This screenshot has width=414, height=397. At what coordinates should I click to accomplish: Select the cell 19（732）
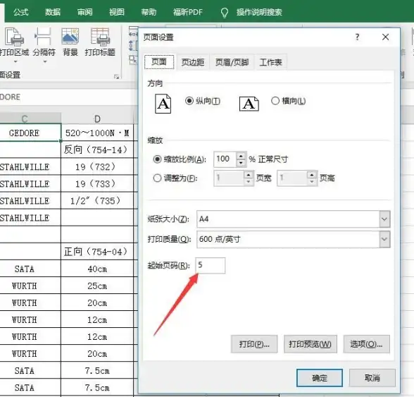pos(97,166)
